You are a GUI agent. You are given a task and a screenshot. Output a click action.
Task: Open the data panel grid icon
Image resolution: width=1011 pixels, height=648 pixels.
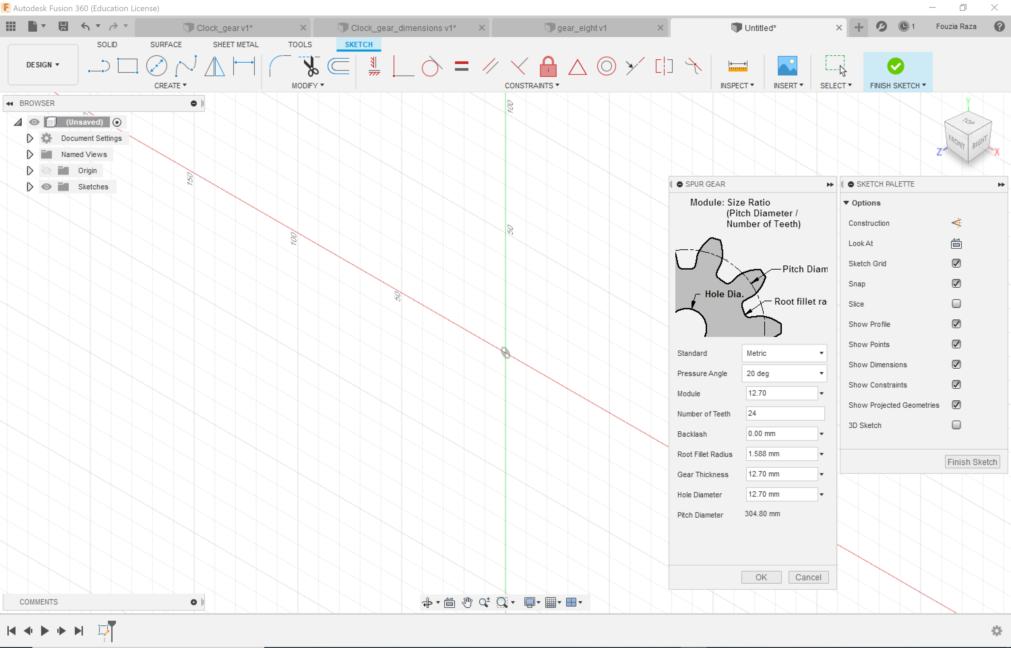(x=11, y=27)
